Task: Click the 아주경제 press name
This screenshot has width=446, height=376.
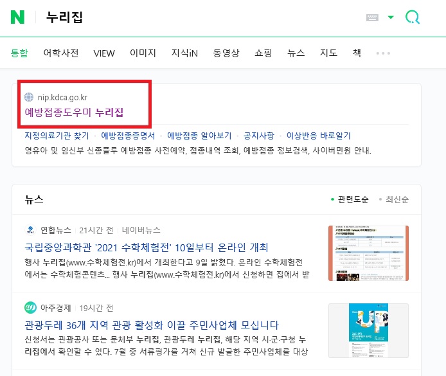Action: (x=56, y=308)
